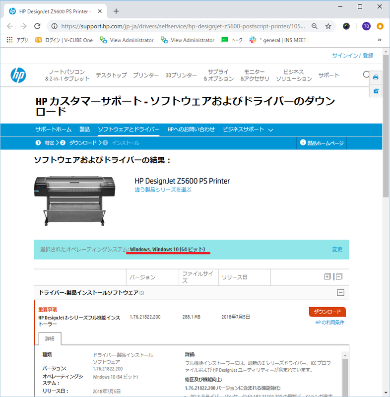This screenshot has width=390, height=397.
Task: Open the ビジネスソリューション menu
Action: pos(294,75)
